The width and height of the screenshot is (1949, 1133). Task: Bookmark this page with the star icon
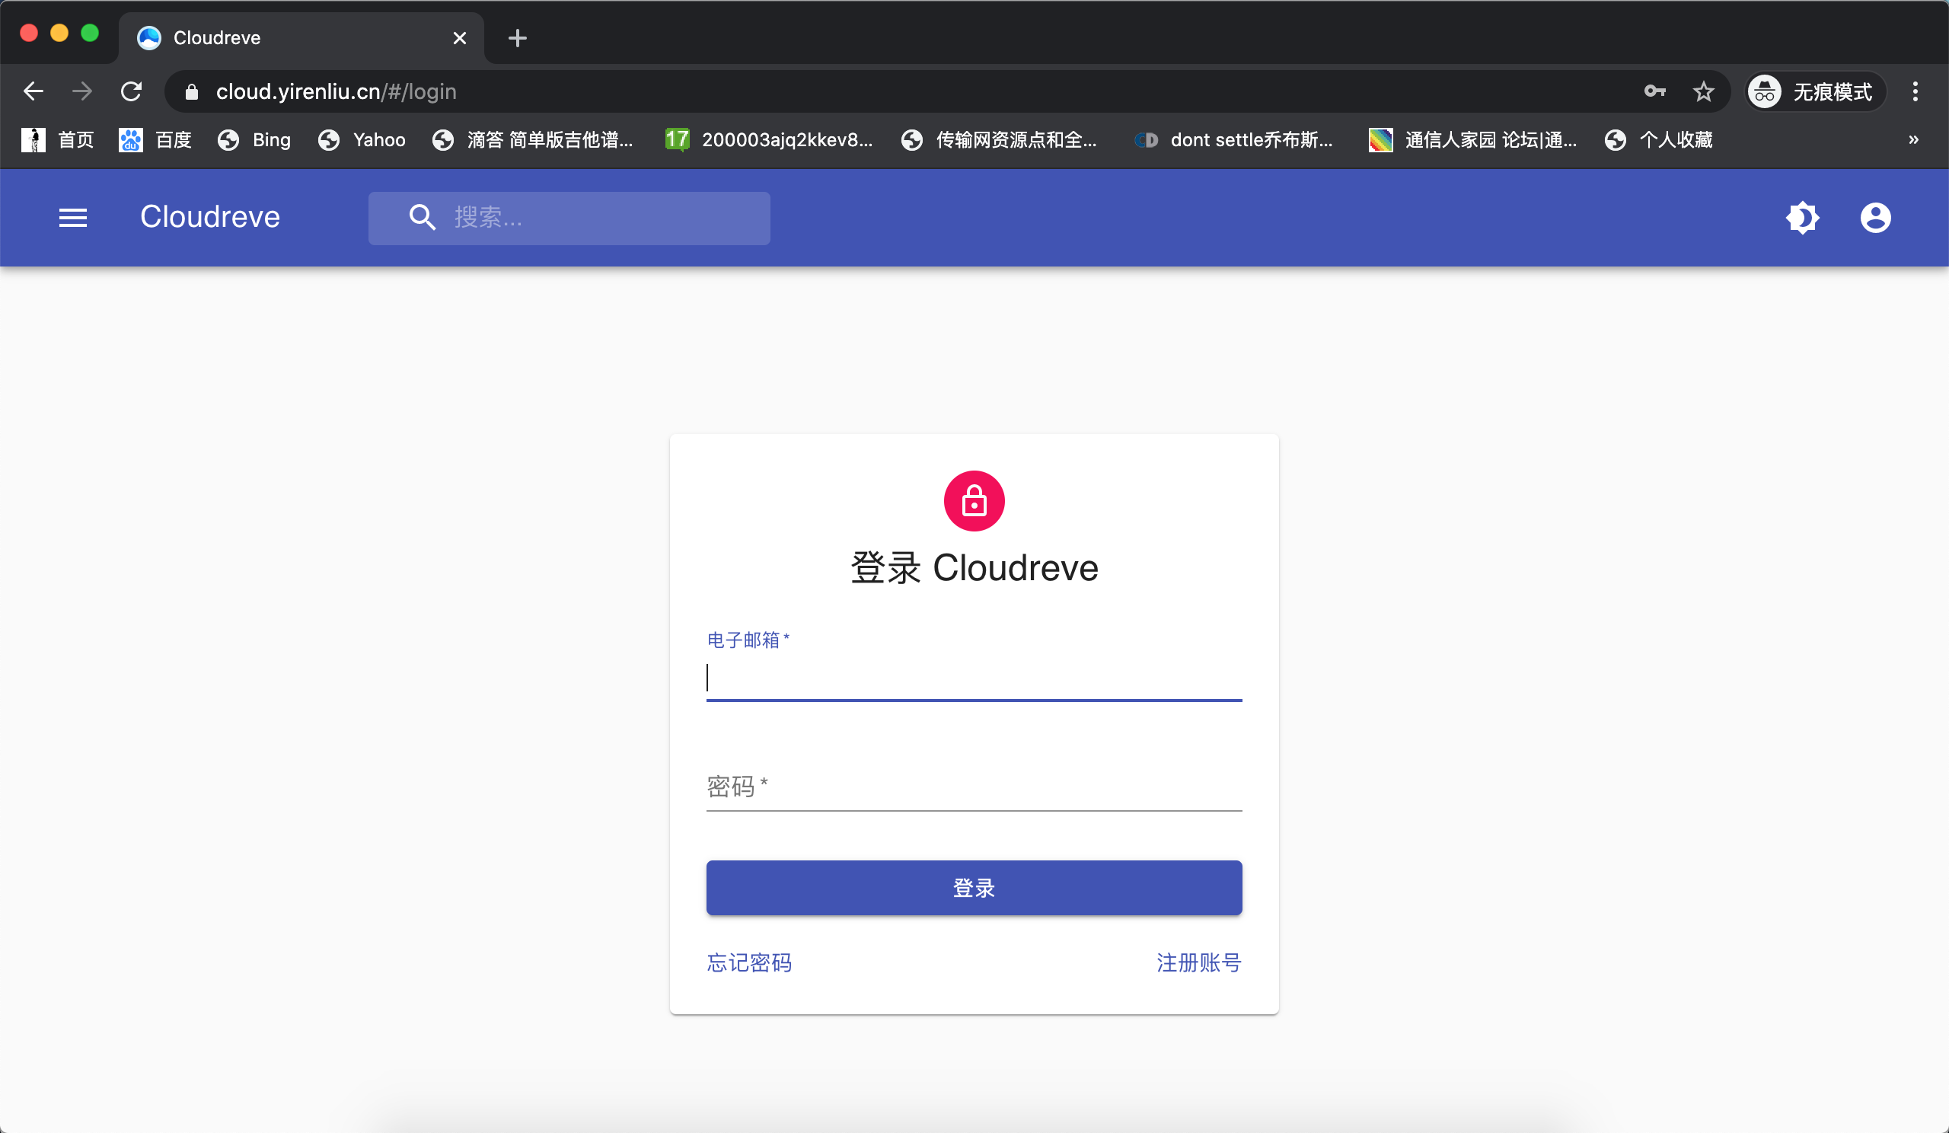(x=1703, y=91)
